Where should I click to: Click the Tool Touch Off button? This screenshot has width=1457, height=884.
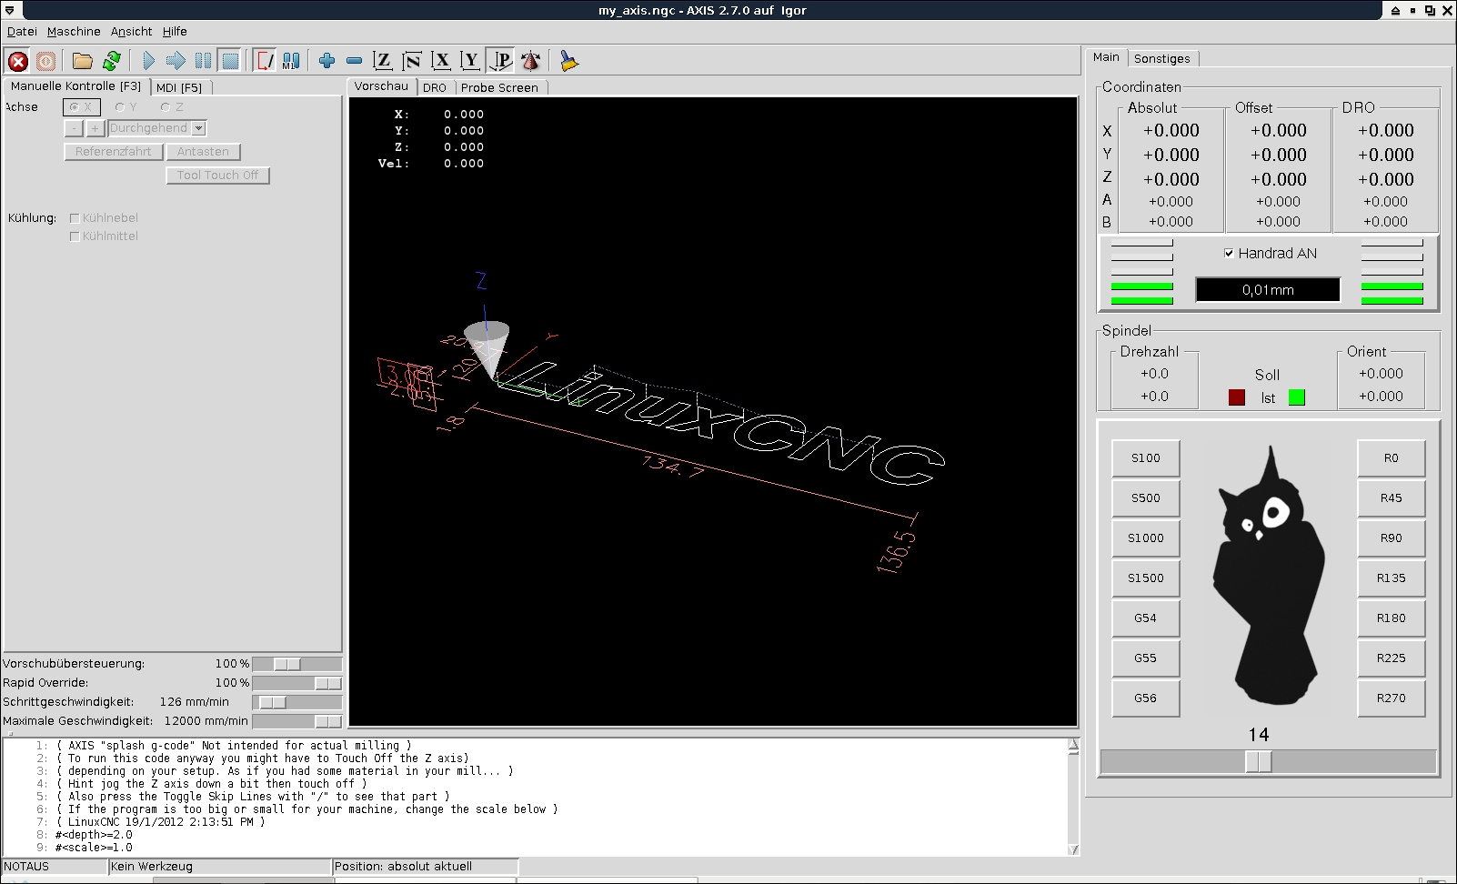217,176
